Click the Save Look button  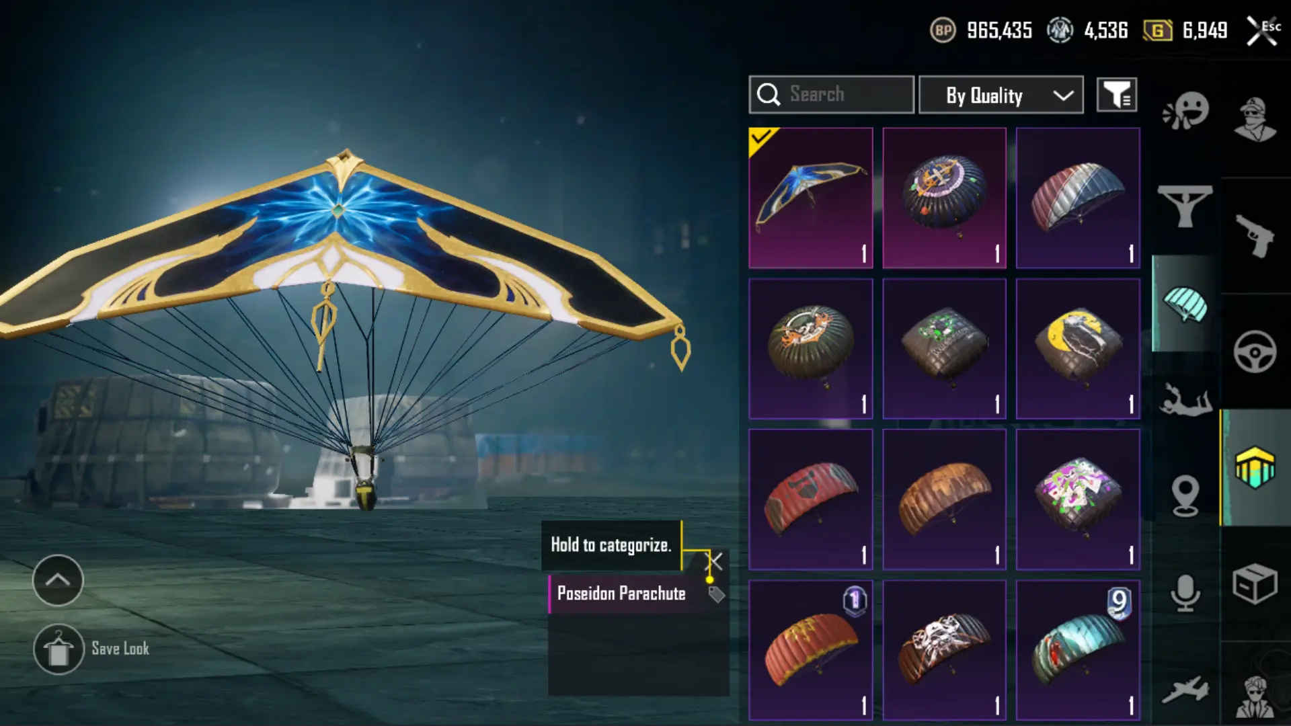pyautogui.click(x=91, y=649)
